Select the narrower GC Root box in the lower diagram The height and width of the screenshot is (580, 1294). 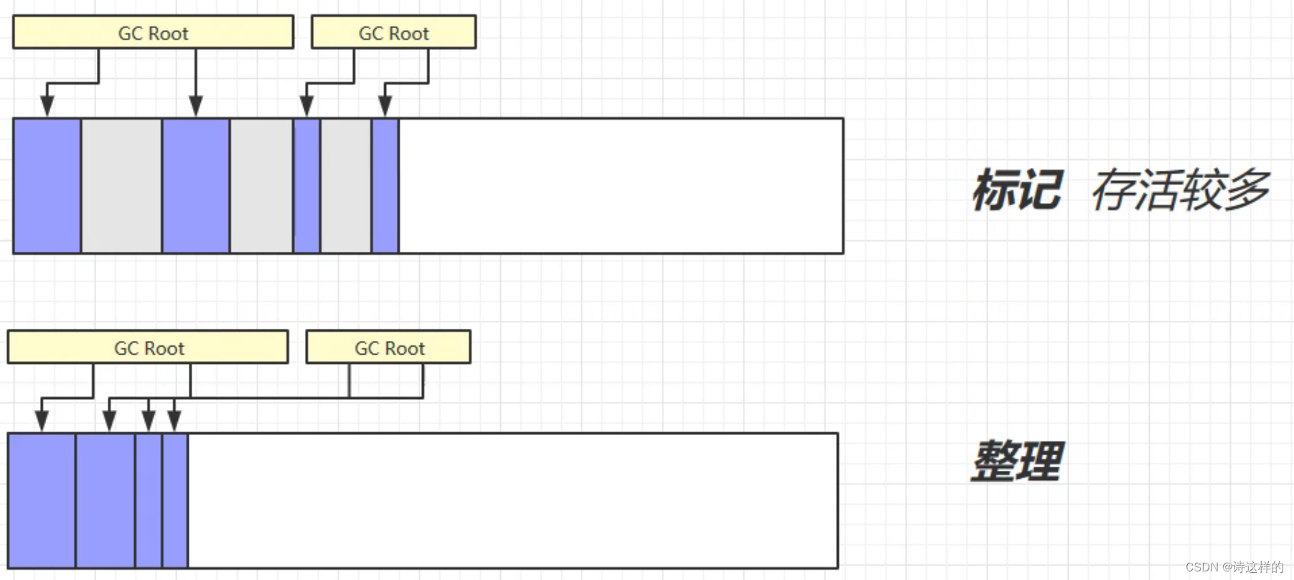388,347
